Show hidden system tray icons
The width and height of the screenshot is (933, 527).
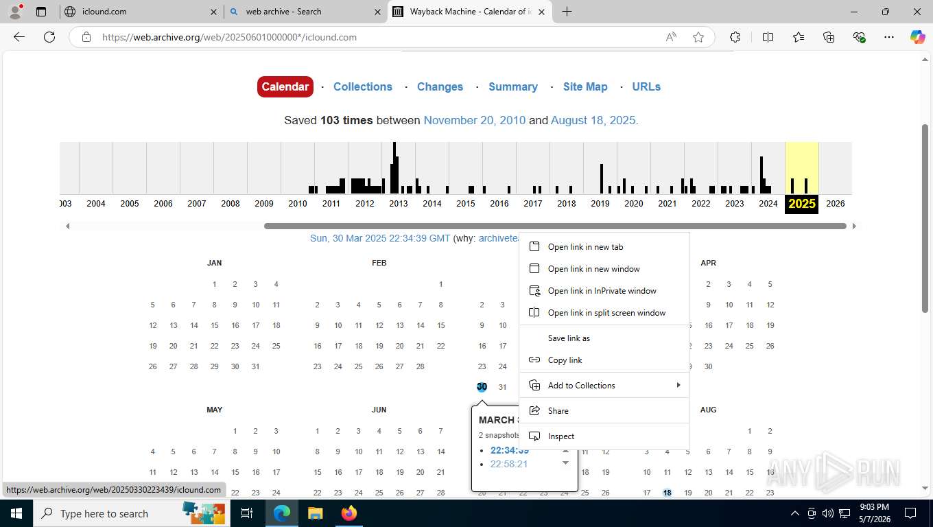click(795, 513)
